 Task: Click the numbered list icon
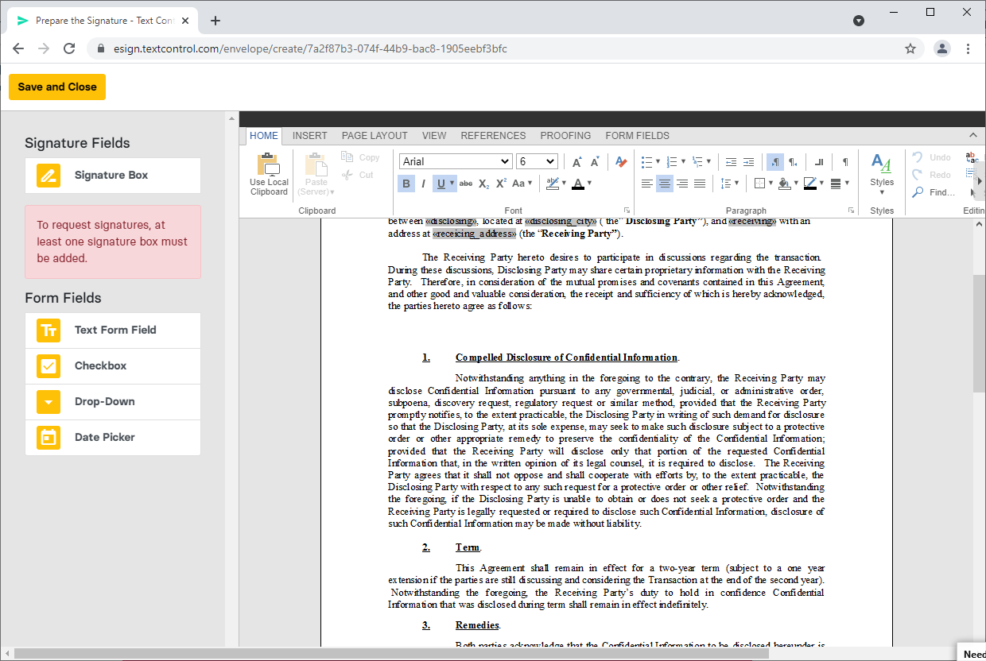coord(672,162)
